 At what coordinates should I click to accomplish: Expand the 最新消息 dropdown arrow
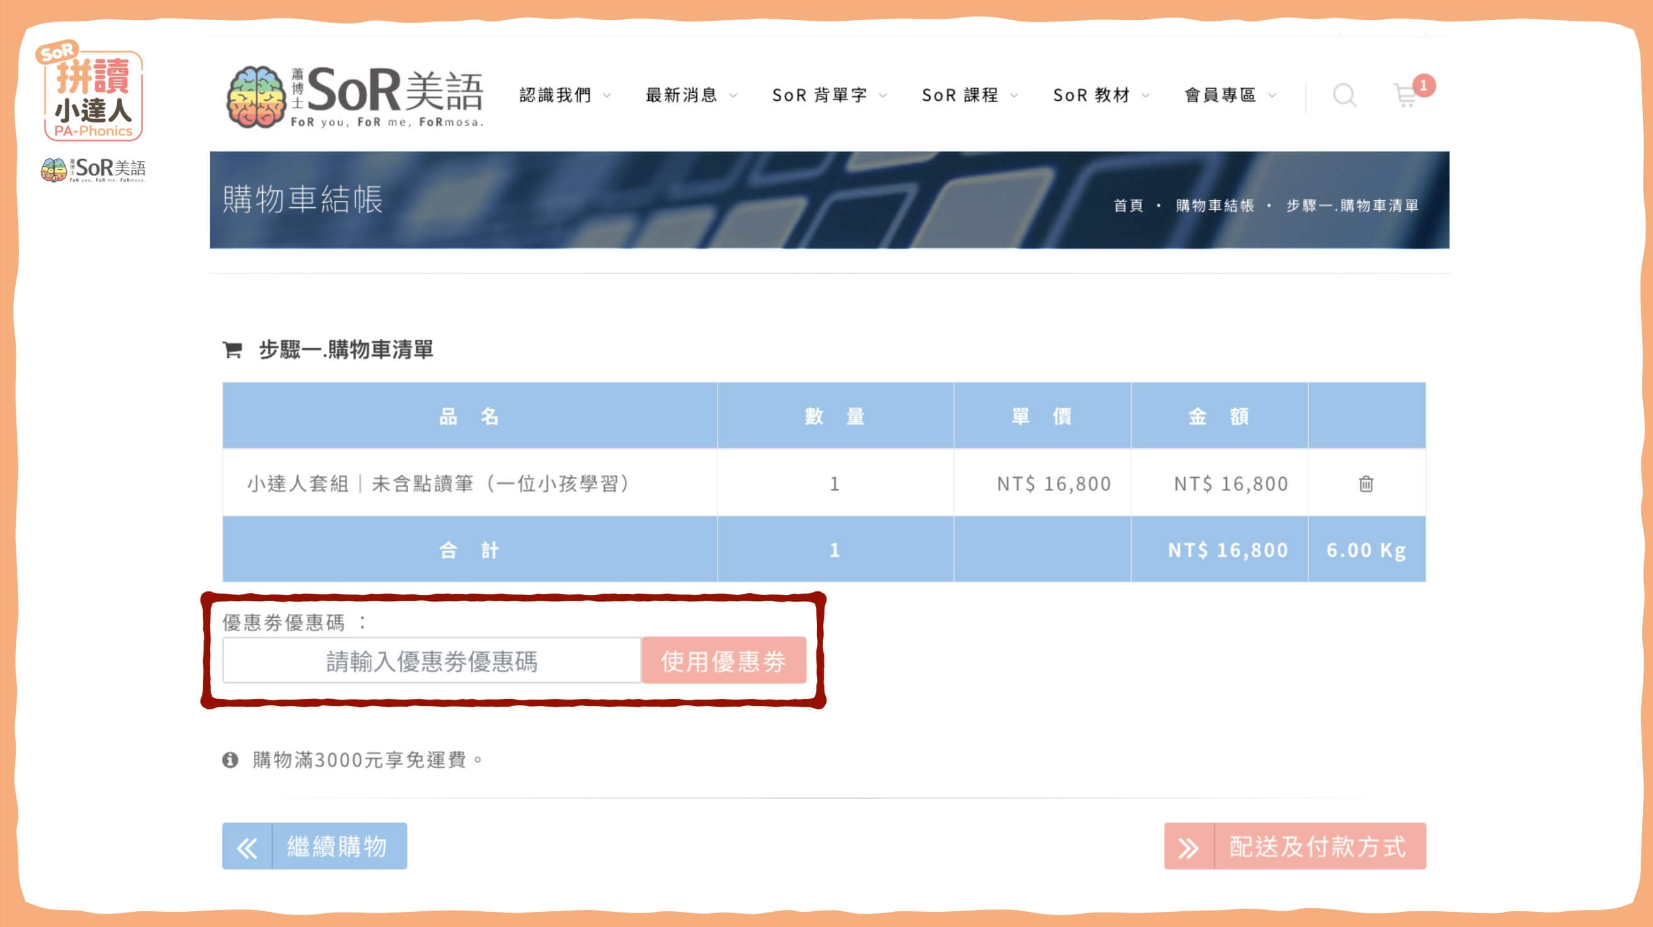tap(733, 96)
